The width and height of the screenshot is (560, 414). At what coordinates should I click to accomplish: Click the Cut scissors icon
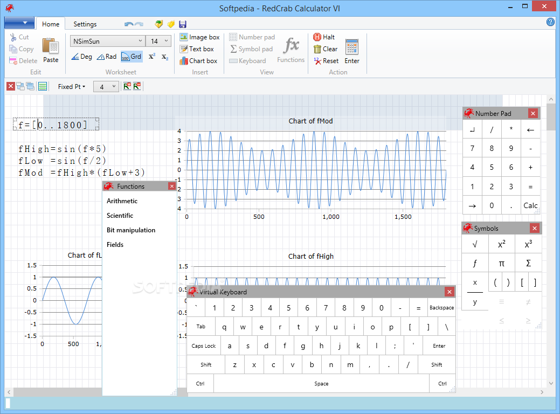[13, 37]
